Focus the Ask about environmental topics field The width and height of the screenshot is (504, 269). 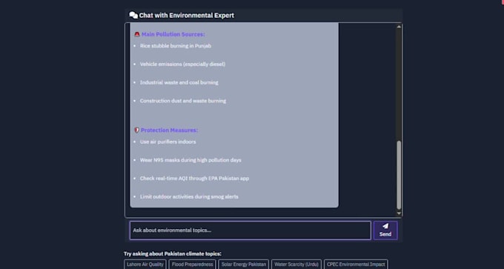(250, 230)
